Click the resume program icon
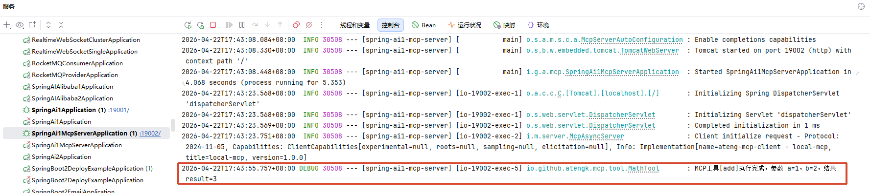Image resolution: width=870 pixels, height=193 pixels. click(229, 25)
